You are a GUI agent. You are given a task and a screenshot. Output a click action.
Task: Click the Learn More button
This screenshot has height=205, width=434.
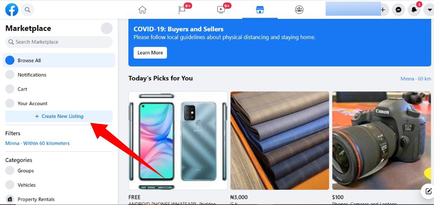tap(150, 53)
